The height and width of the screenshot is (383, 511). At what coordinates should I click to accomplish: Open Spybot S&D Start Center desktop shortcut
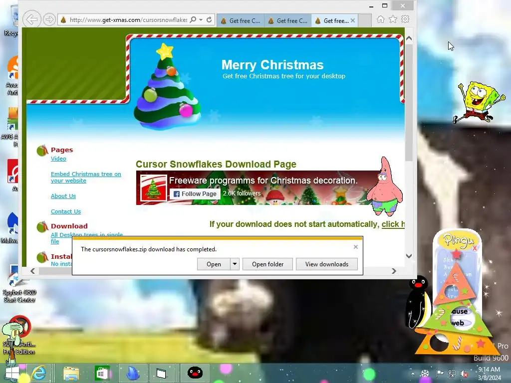[18, 284]
